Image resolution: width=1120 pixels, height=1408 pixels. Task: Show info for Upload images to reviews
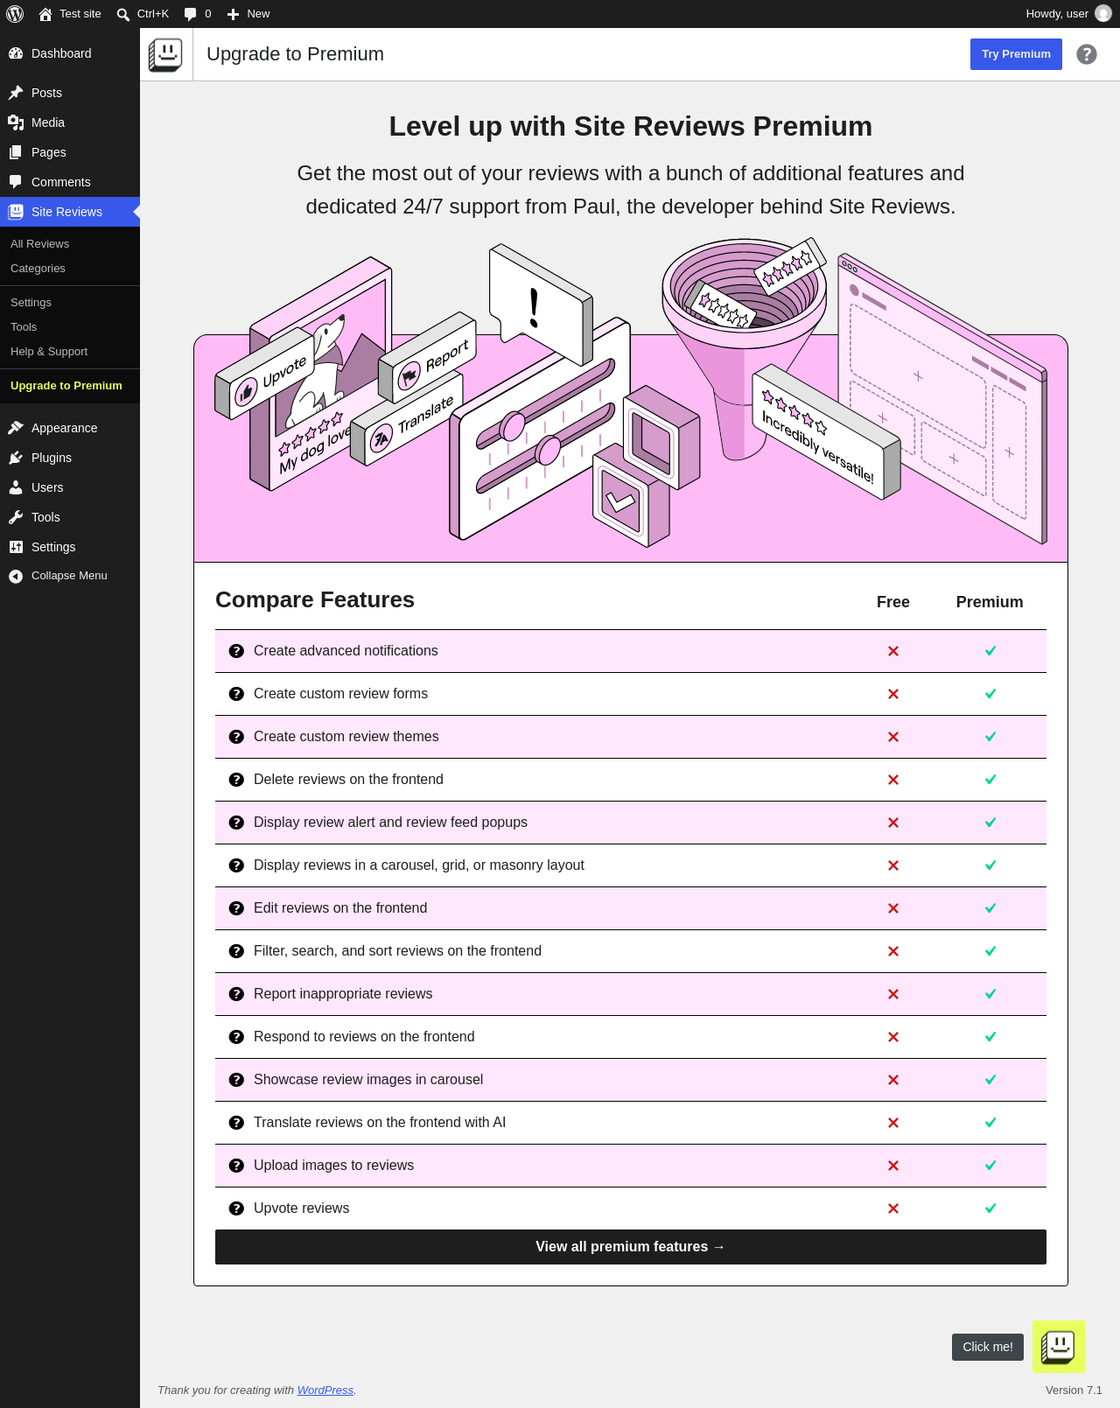[236, 1166]
